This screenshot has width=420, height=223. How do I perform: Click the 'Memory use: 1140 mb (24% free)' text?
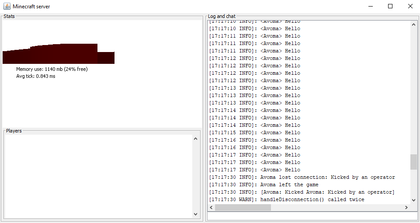click(52, 69)
